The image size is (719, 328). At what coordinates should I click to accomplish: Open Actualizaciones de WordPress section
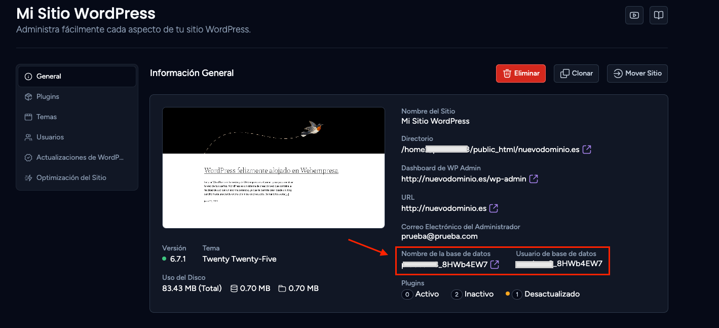(77, 158)
